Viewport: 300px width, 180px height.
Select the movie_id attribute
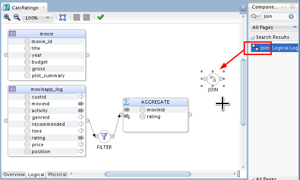point(47,41)
